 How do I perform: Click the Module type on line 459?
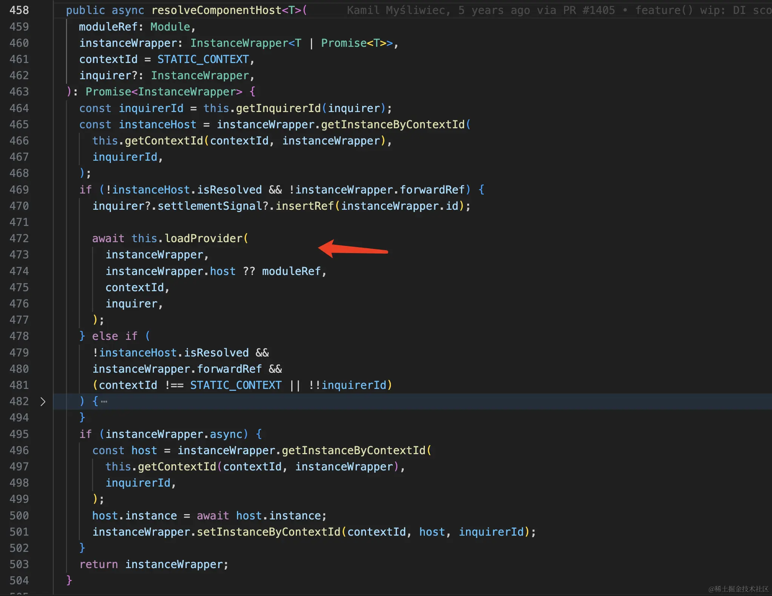click(170, 27)
